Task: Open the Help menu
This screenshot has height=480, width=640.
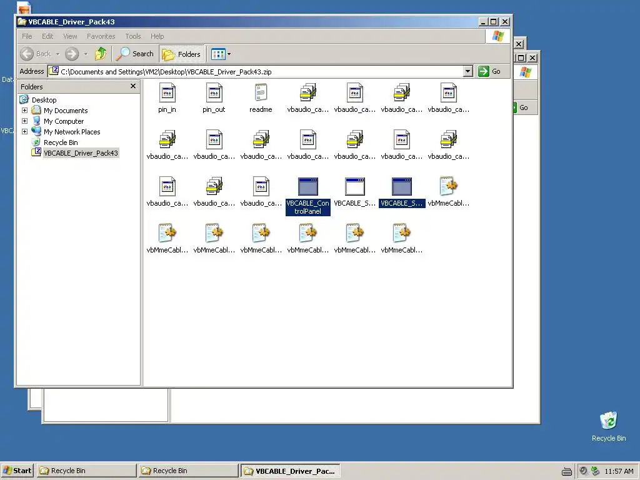Action: 157,36
